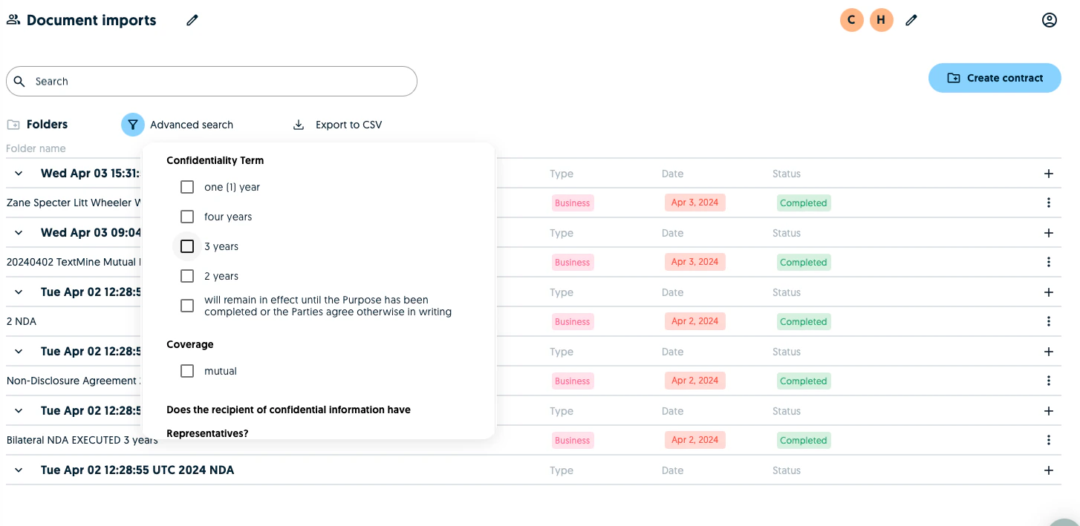The width and height of the screenshot is (1080, 526).
Task: Click Completed status in Non-Disclosure Agreement row
Action: 803,381
